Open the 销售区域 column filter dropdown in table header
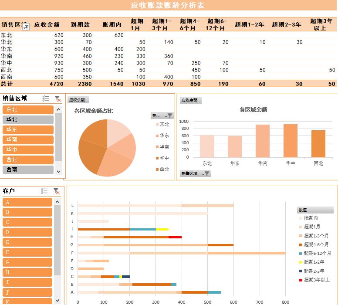 (26, 27)
